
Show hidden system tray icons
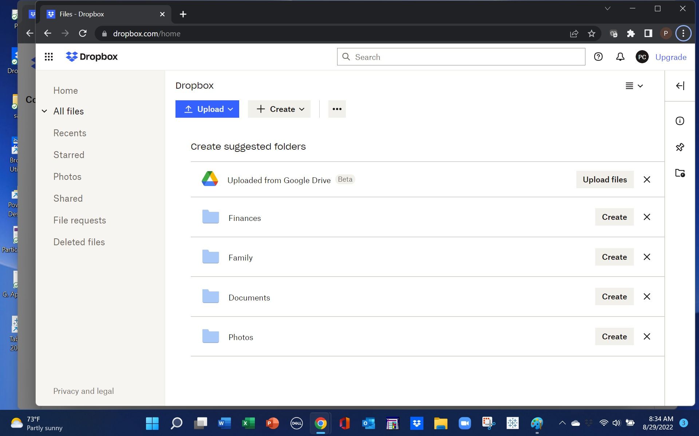click(562, 423)
